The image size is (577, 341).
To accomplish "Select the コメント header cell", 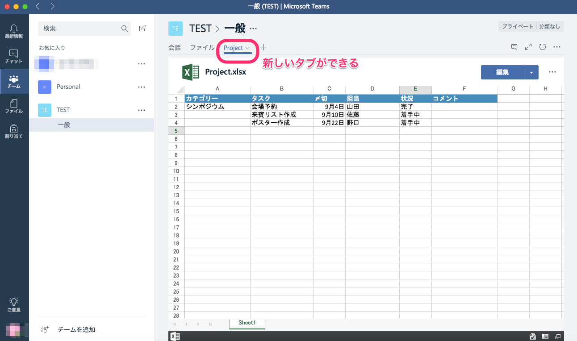I will point(464,99).
